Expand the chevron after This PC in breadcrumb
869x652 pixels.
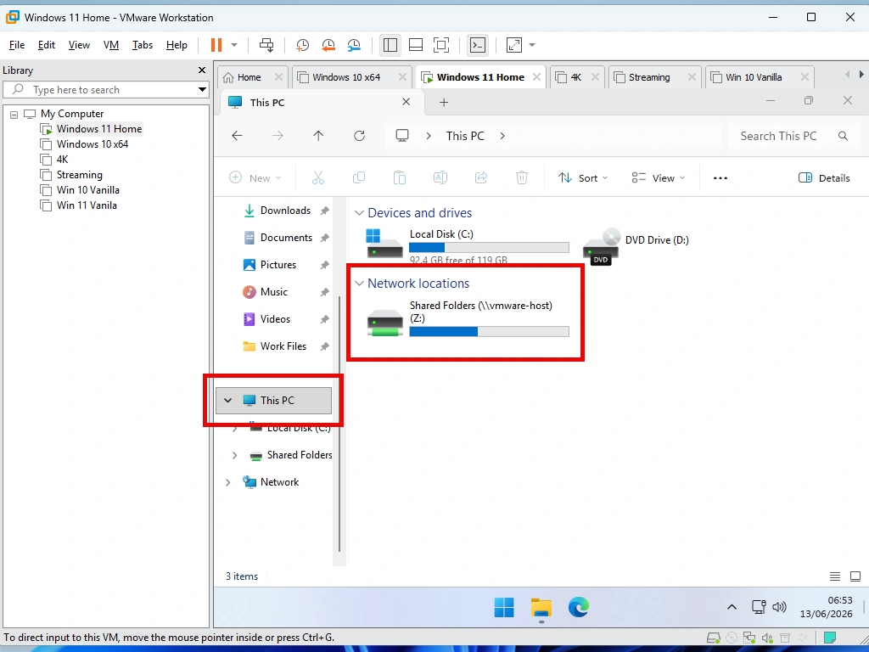pos(502,136)
